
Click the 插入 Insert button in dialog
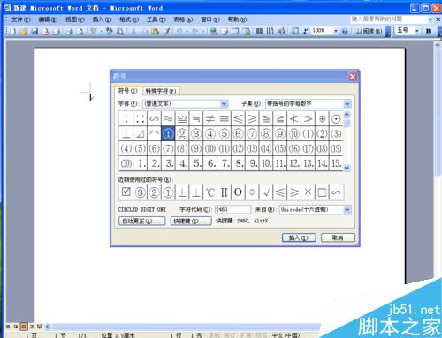tap(299, 237)
